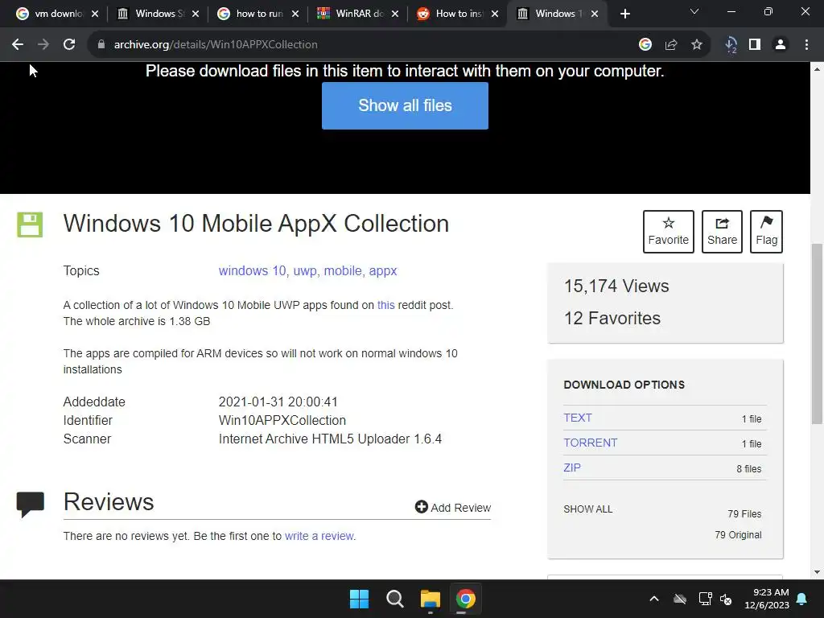Click the scrollbar down arrow
This screenshot has width=824, height=618.
point(818,572)
